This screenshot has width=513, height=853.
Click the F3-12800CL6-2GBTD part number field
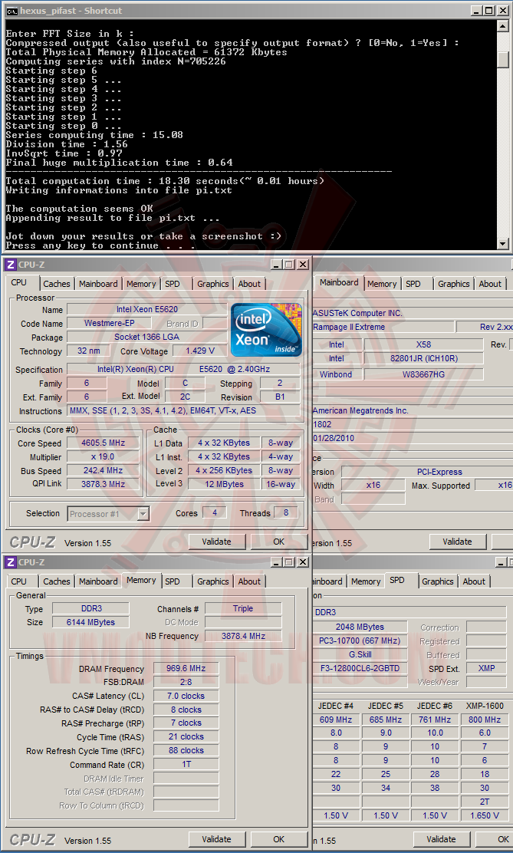tap(360, 668)
